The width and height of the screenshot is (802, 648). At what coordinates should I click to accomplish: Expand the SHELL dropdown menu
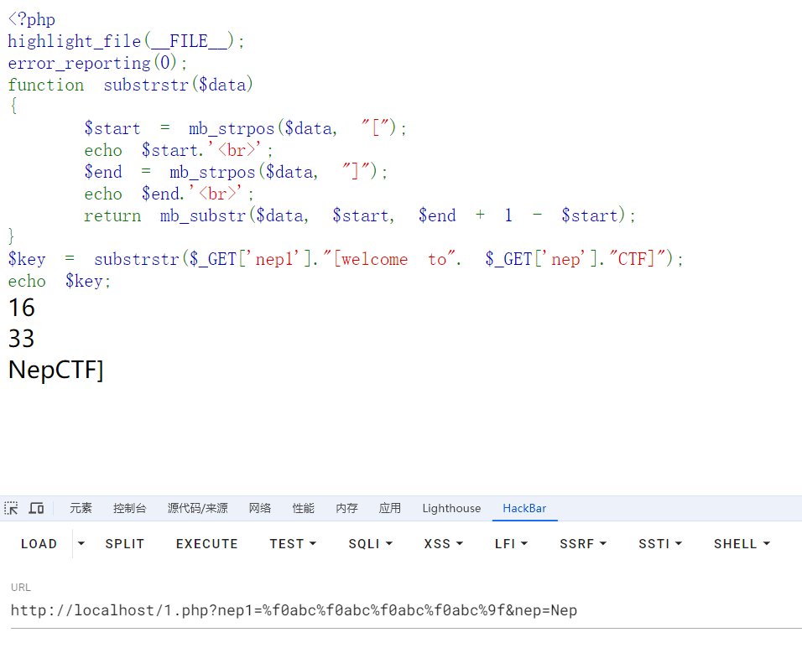[x=742, y=544]
